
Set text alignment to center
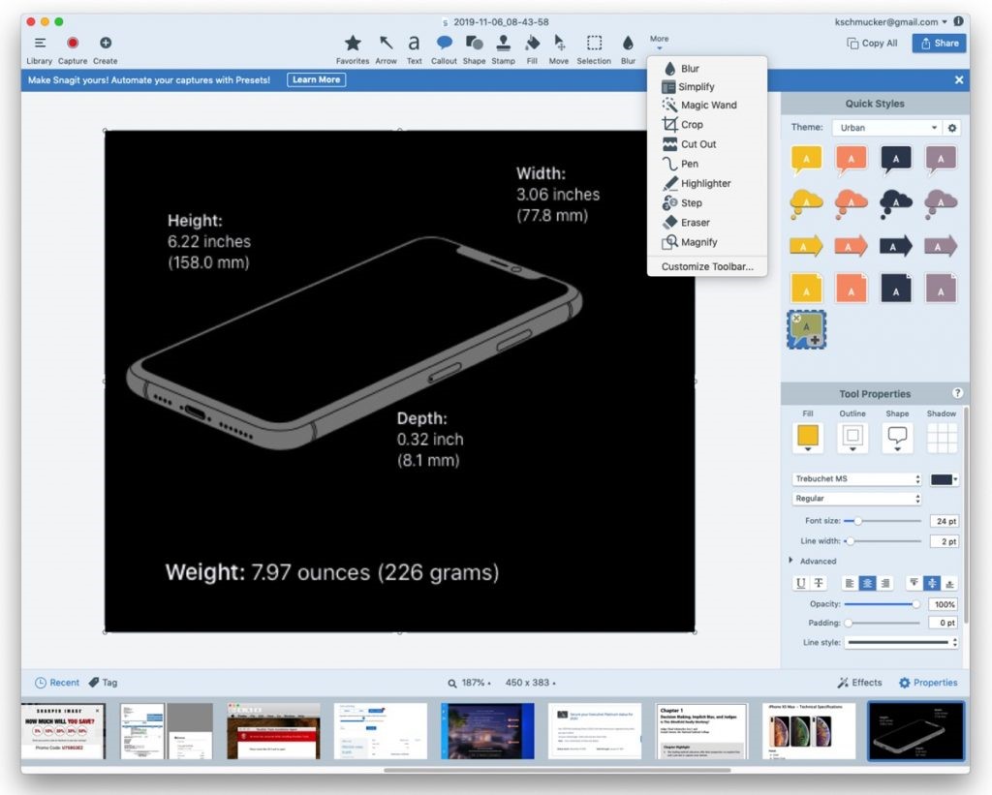(x=867, y=583)
